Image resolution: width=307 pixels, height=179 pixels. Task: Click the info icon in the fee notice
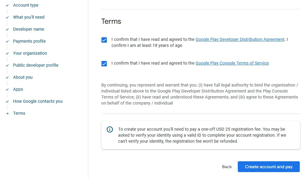[x=110, y=129]
